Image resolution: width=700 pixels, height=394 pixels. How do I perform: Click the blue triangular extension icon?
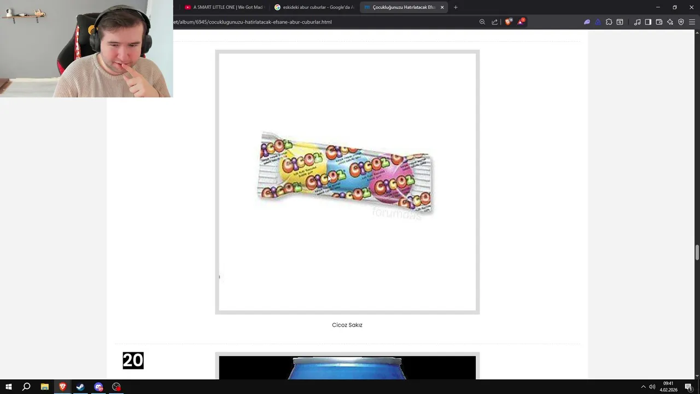point(598,22)
